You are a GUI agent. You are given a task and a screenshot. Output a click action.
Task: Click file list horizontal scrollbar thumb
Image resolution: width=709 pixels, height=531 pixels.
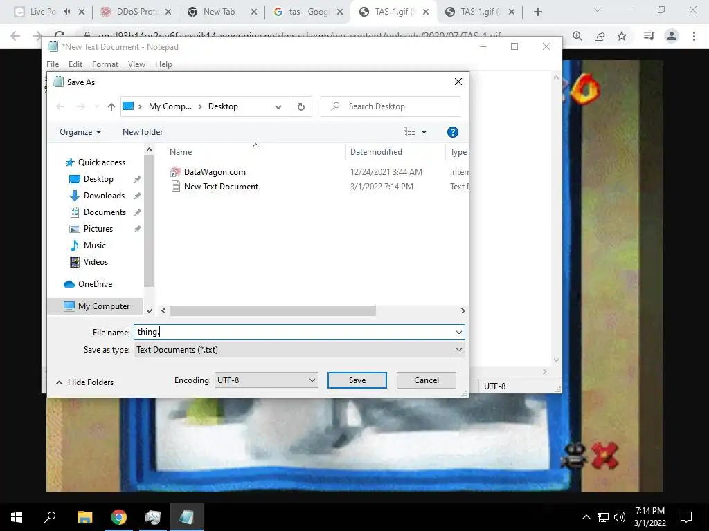pos(273,310)
